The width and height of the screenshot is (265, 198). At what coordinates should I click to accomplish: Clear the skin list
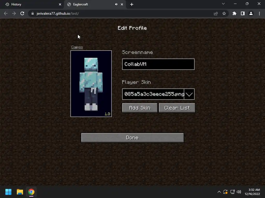(177, 108)
